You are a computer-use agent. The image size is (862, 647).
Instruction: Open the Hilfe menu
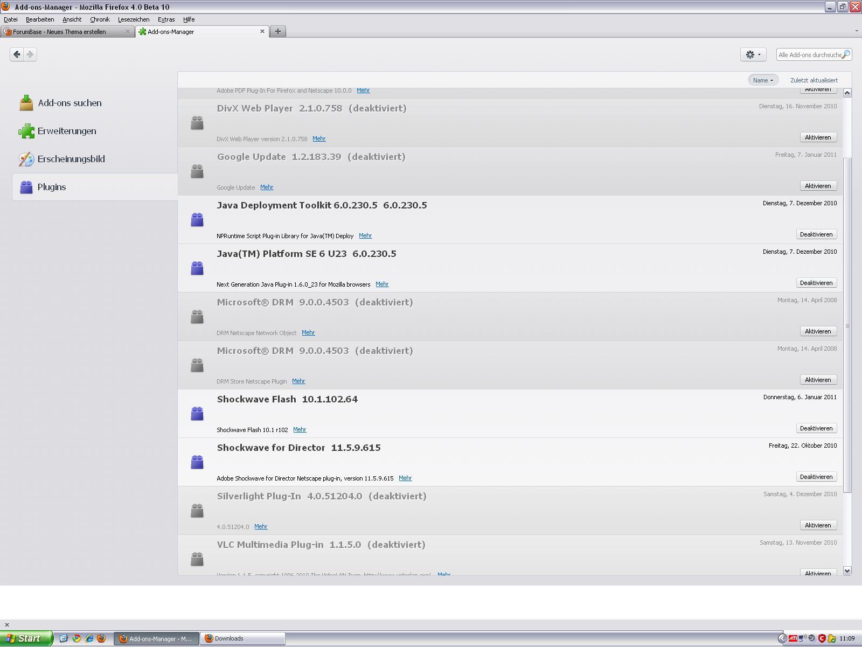[189, 19]
